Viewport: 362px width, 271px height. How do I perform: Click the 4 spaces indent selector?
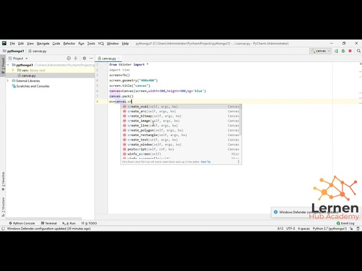click(304, 229)
